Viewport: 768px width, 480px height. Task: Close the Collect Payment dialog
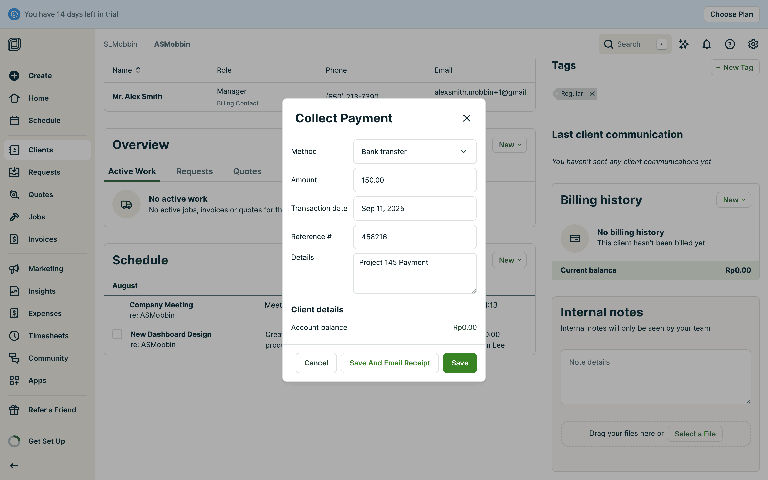pos(467,118)
